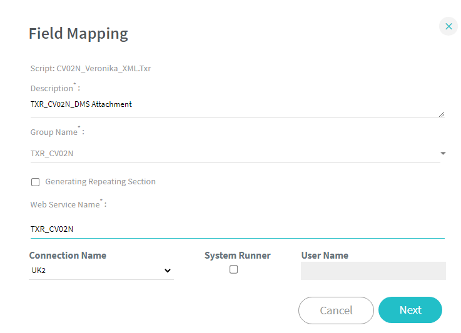
Task: Close the Field Mapping dialog with X icon
Action: (448, 26)
